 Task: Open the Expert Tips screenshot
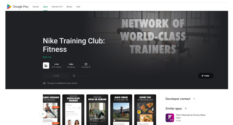[145, 110]
